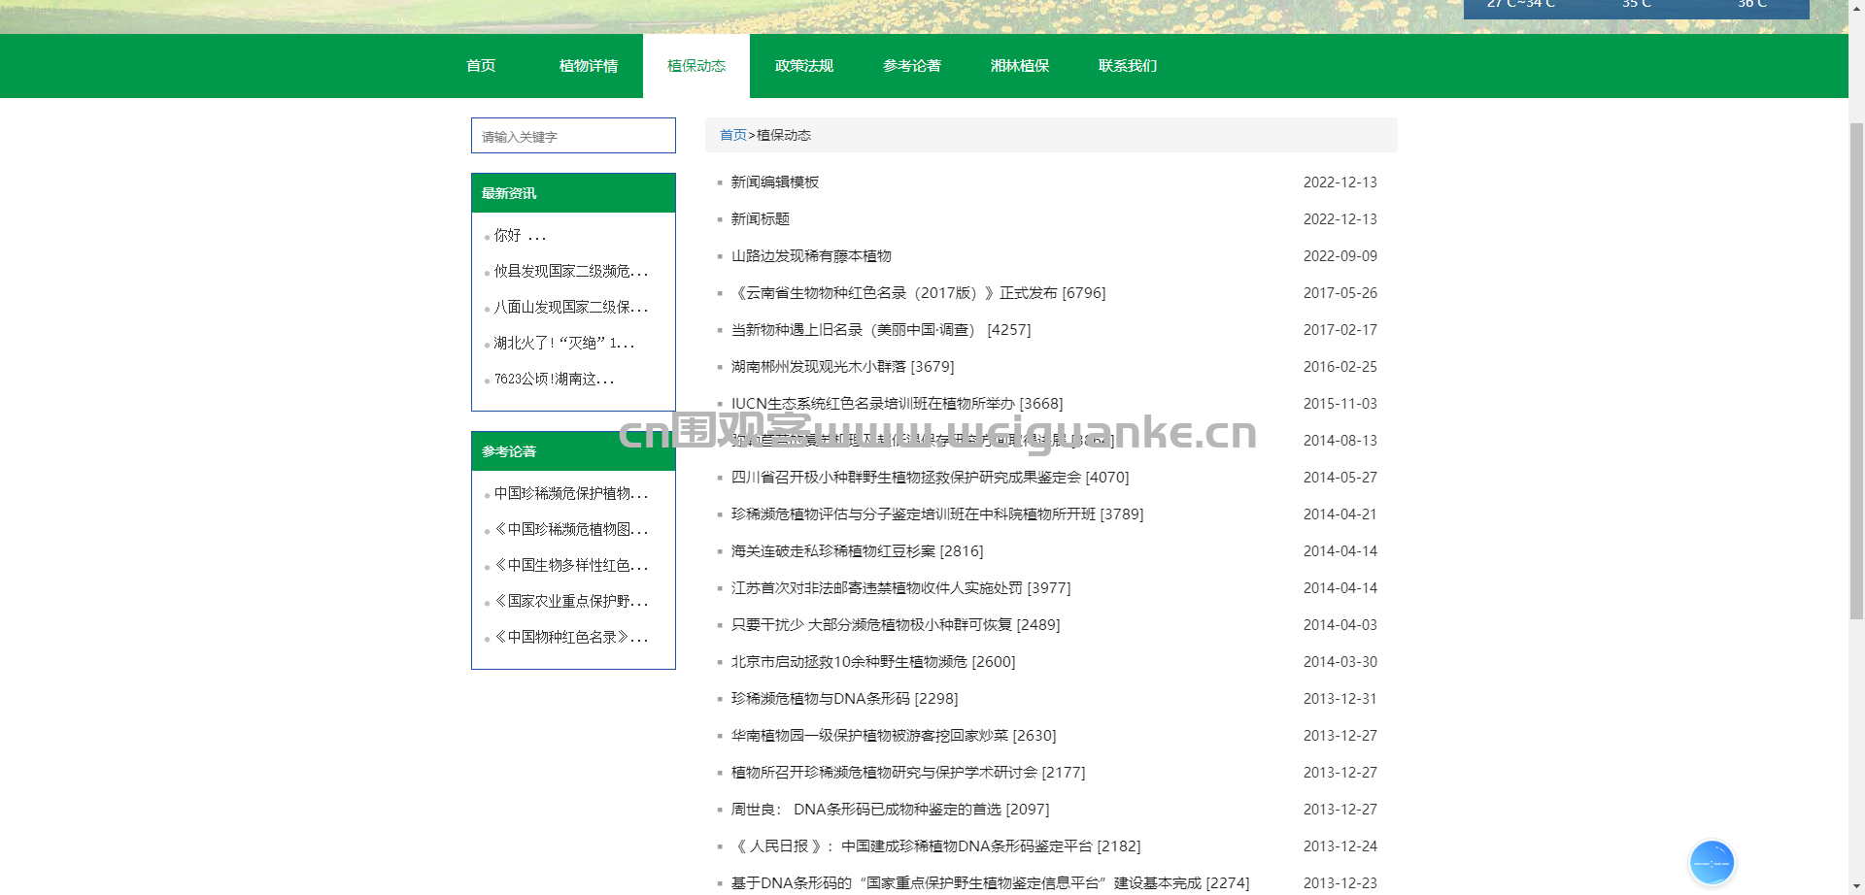This screenshot has width=1865, height=895.
Task: Open 江苏首次对非法邮寄违禁植物 article
Action: pyautogui.click(x=900, y=588)
